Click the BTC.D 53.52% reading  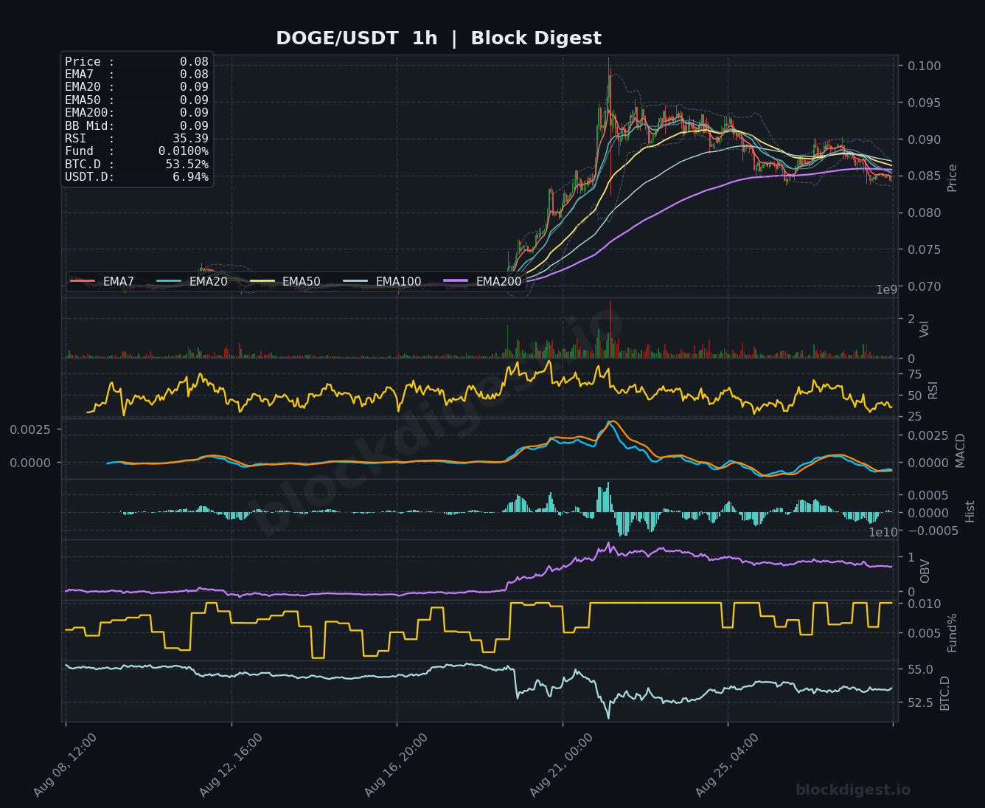pos(136,165)
